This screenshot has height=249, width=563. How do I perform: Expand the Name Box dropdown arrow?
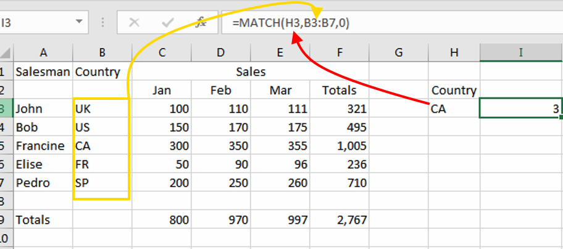[x=79, y=23]
